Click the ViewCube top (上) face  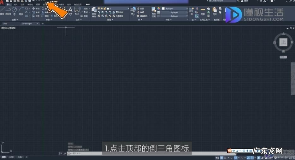tap(283, 42)
